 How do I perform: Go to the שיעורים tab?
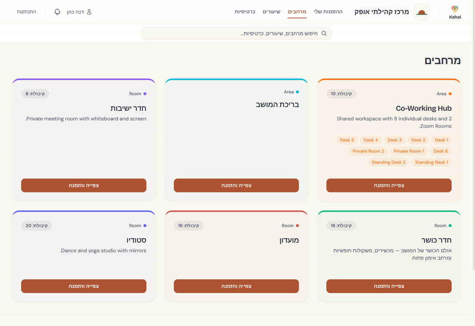click(272, 12)
